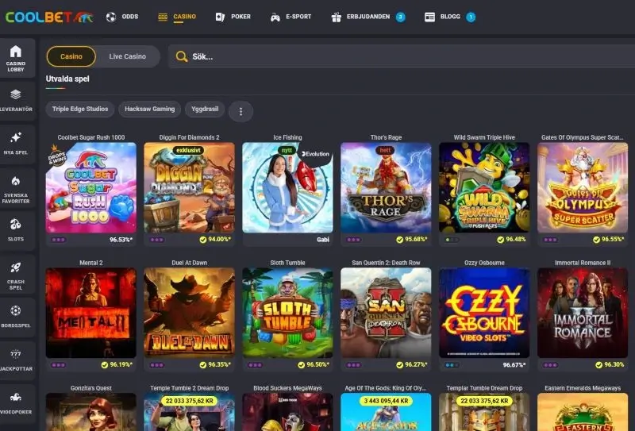The width and height of the screenshot is (635, 431).
Task: Open Sloth Tumble game
Action: point(287,313)
